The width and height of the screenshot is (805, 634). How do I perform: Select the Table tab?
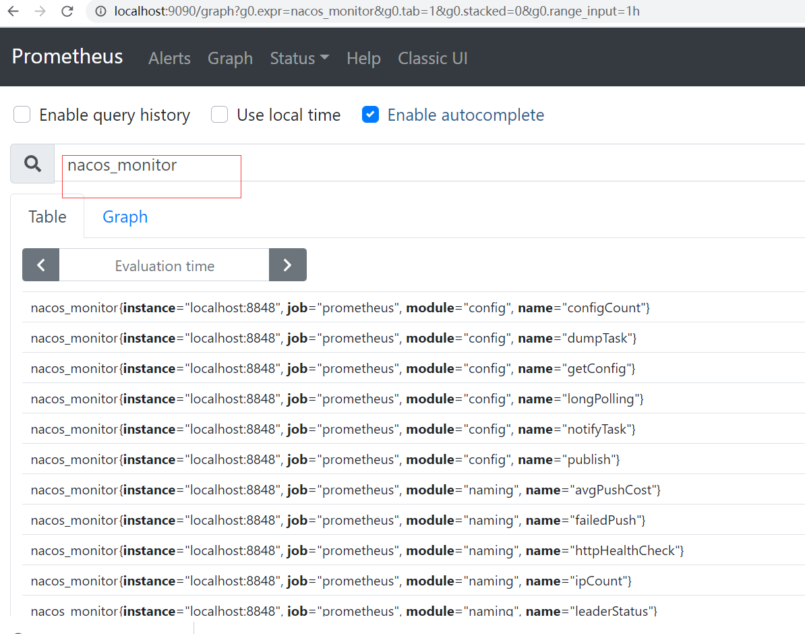coord(47,217)
